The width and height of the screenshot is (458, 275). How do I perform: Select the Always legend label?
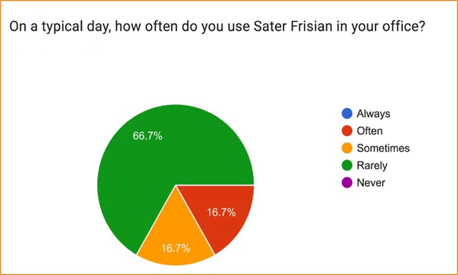pos(373,114)
